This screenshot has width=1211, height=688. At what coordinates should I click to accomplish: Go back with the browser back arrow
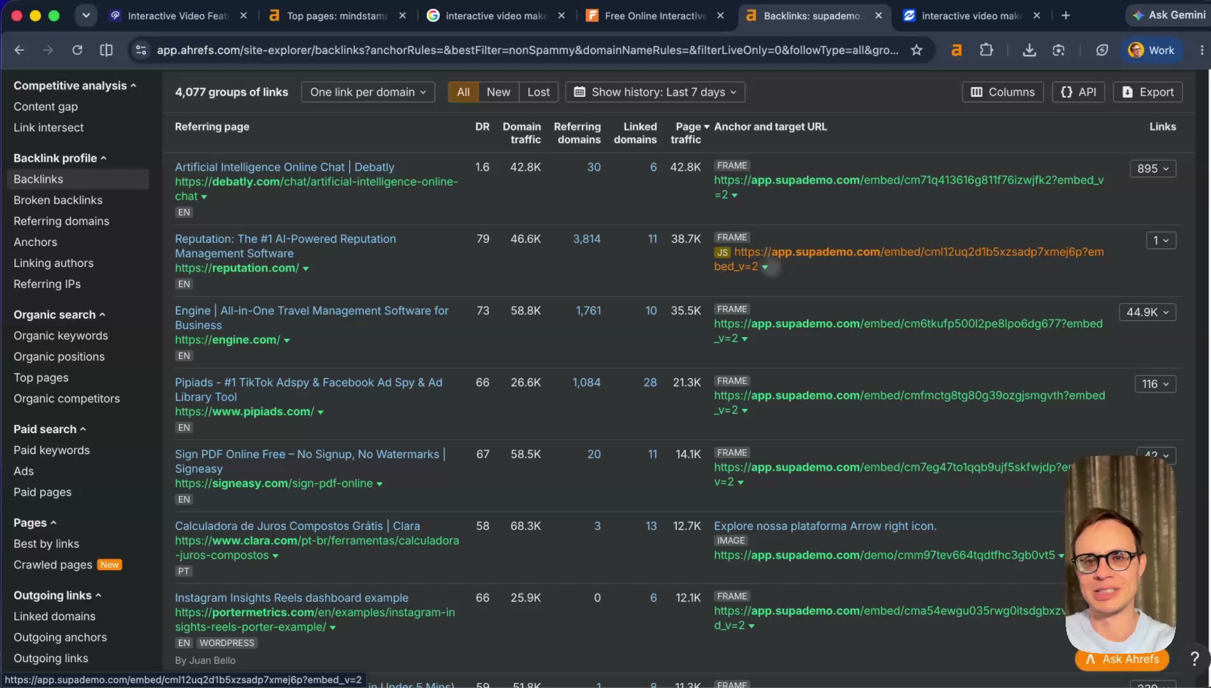point(19,50)
